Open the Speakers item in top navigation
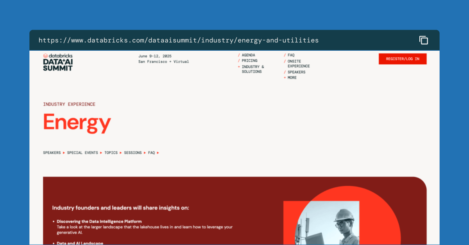This screenshot has width=469, height=245. coord(296,72)
